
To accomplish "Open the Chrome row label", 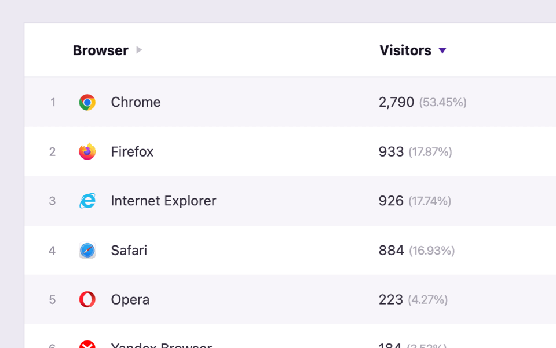I will (x=136, y=102).
